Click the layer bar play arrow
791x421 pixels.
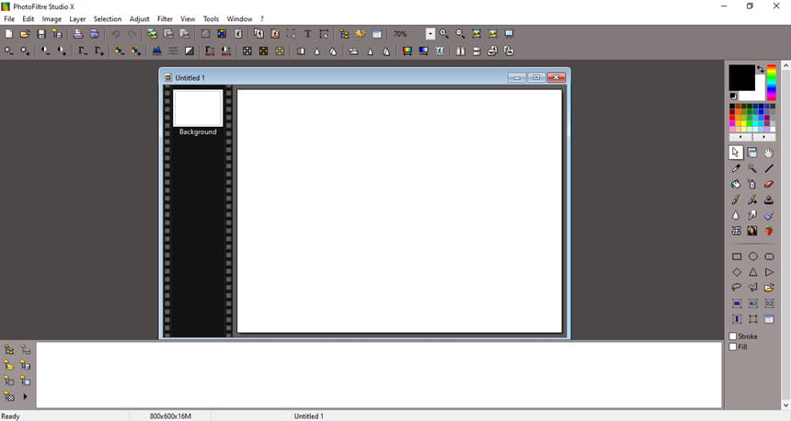pyautogui.click(x=25, y=396)
